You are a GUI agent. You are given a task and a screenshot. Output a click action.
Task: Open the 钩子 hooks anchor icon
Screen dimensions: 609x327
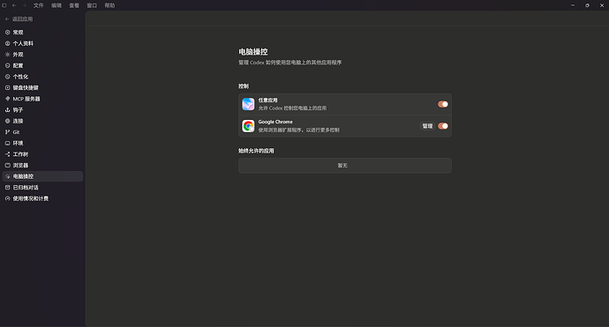(x=7, y=110)
